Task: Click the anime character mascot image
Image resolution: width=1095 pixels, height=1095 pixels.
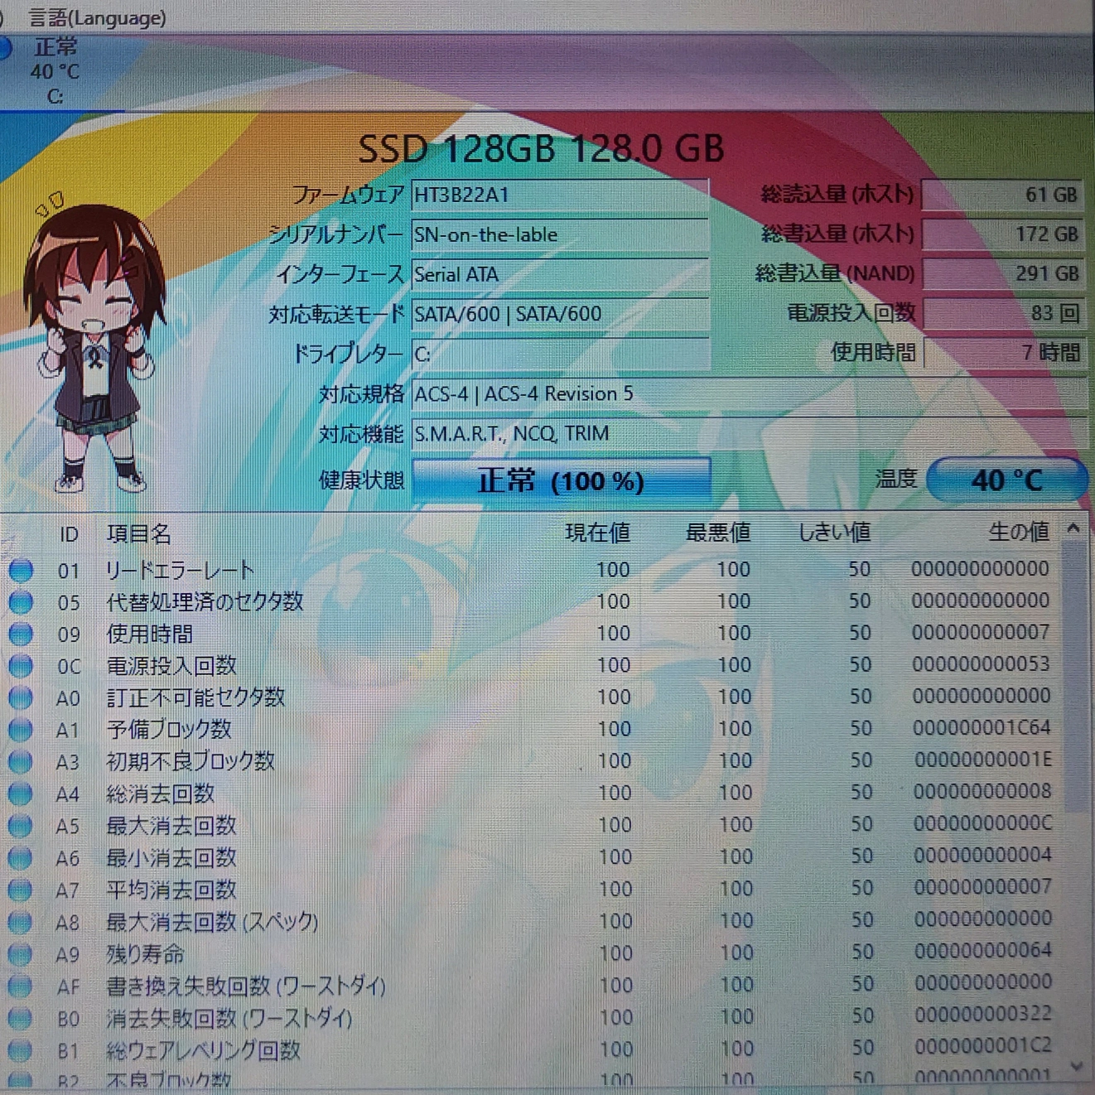Action: [94, 344]
